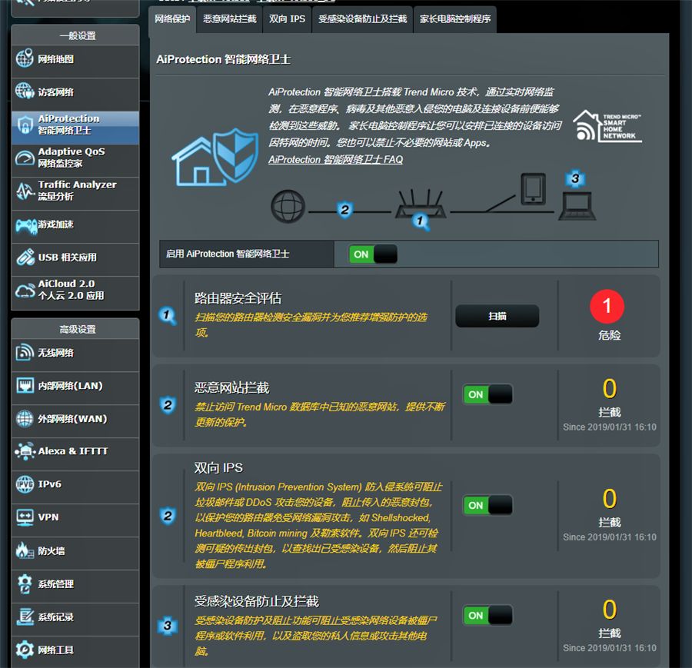
Task: Click 危险 label under red circle
Action: [x=610, y=335]
